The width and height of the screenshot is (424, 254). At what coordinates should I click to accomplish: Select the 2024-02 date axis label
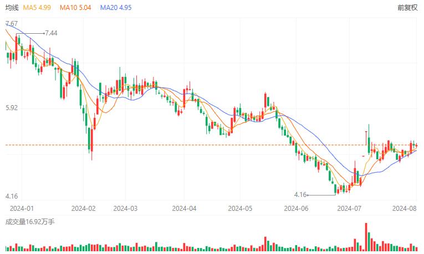pyautogui.click(x=84, y=209)
